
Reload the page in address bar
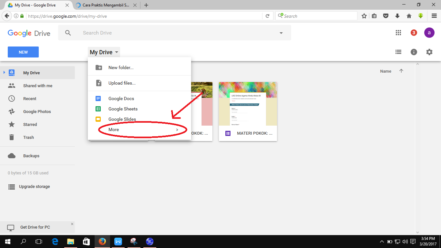click(x=267, y=16)
